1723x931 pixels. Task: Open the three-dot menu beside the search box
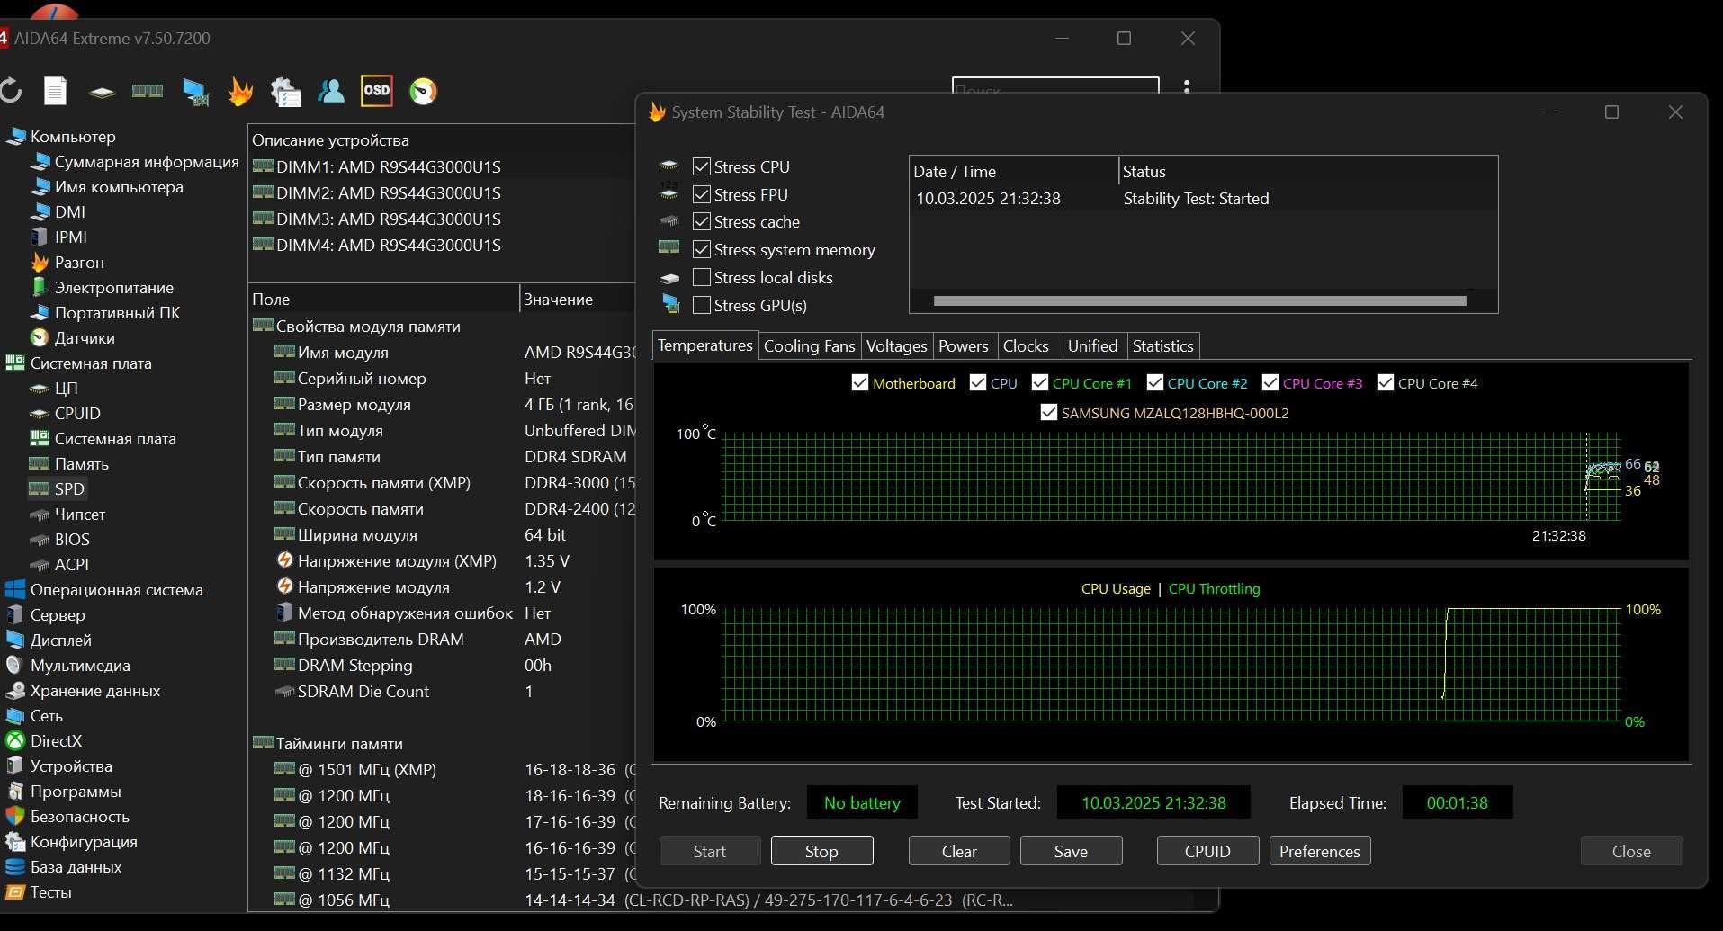coord(1187,88)
